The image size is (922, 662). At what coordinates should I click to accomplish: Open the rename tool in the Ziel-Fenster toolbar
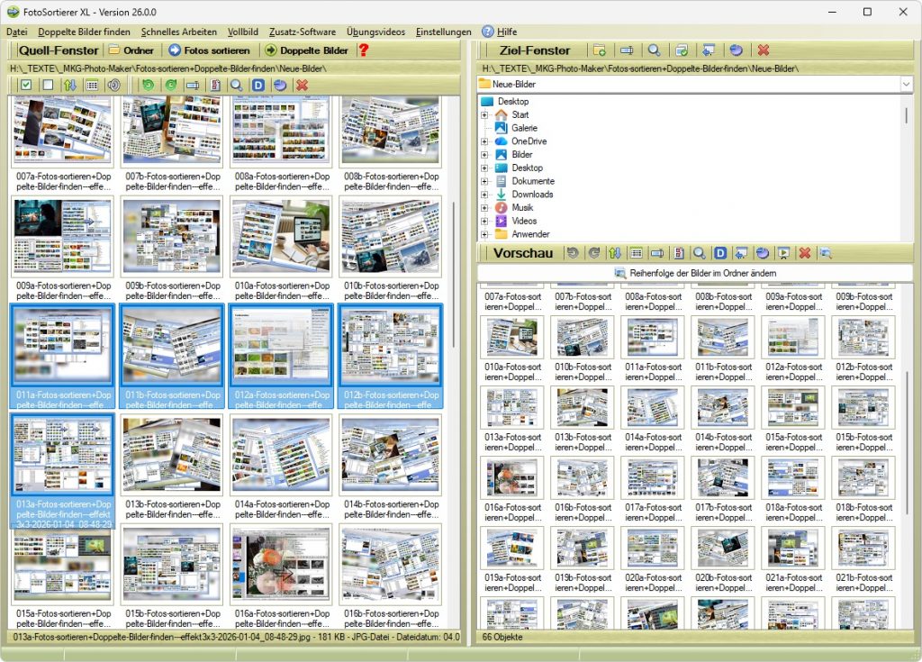(625, 49)
